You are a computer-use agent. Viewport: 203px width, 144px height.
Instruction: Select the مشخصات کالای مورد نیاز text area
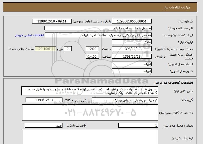90,113
